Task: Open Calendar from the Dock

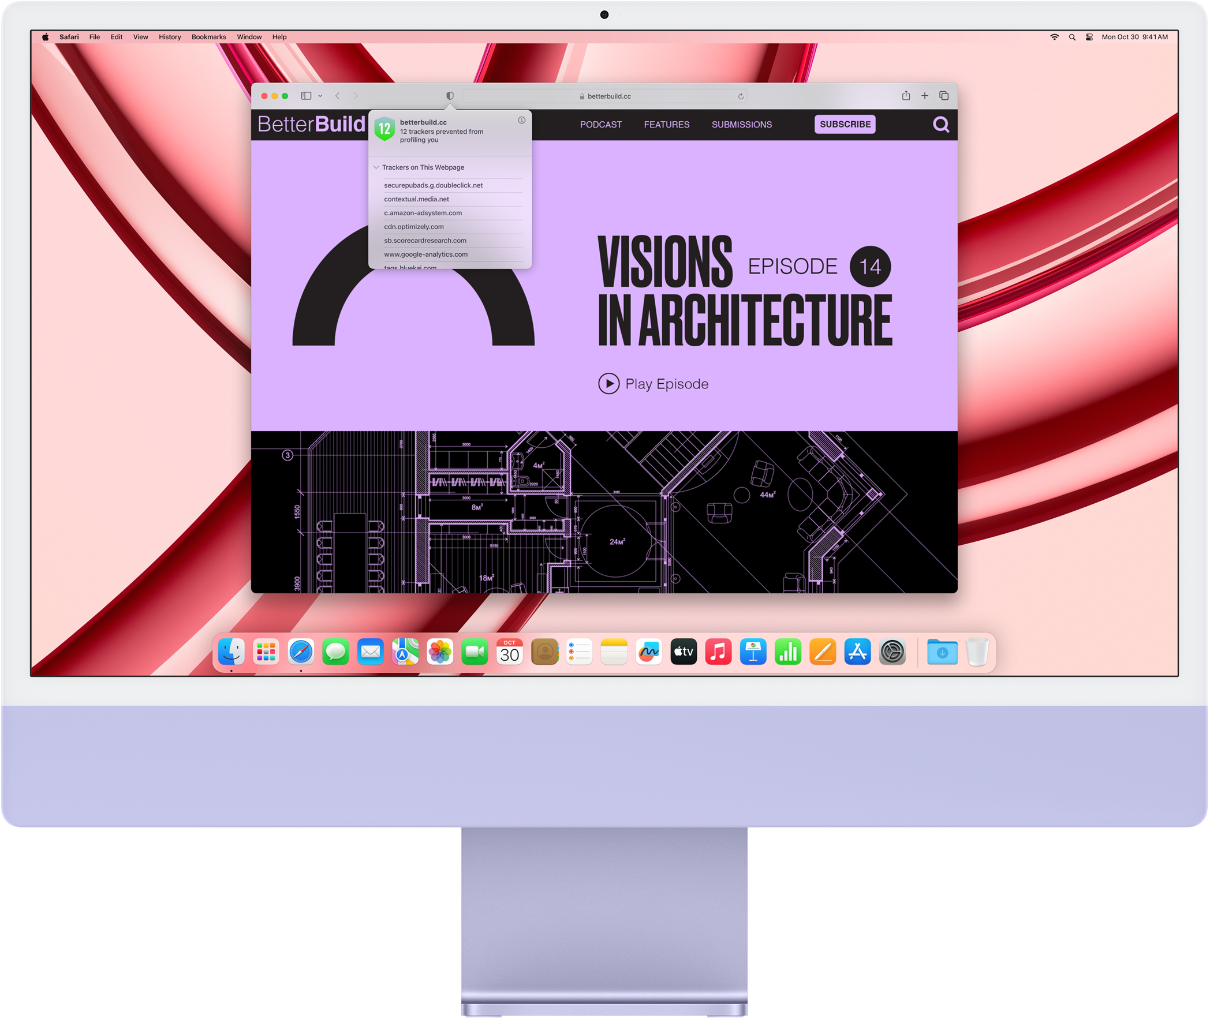Action: 510,652
